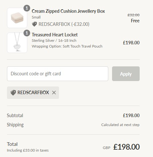Select the Treasured Heart Locket title

tap(55, 35)
